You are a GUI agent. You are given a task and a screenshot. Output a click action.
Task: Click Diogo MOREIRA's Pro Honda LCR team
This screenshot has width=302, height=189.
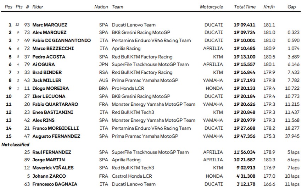click(128, 88)
